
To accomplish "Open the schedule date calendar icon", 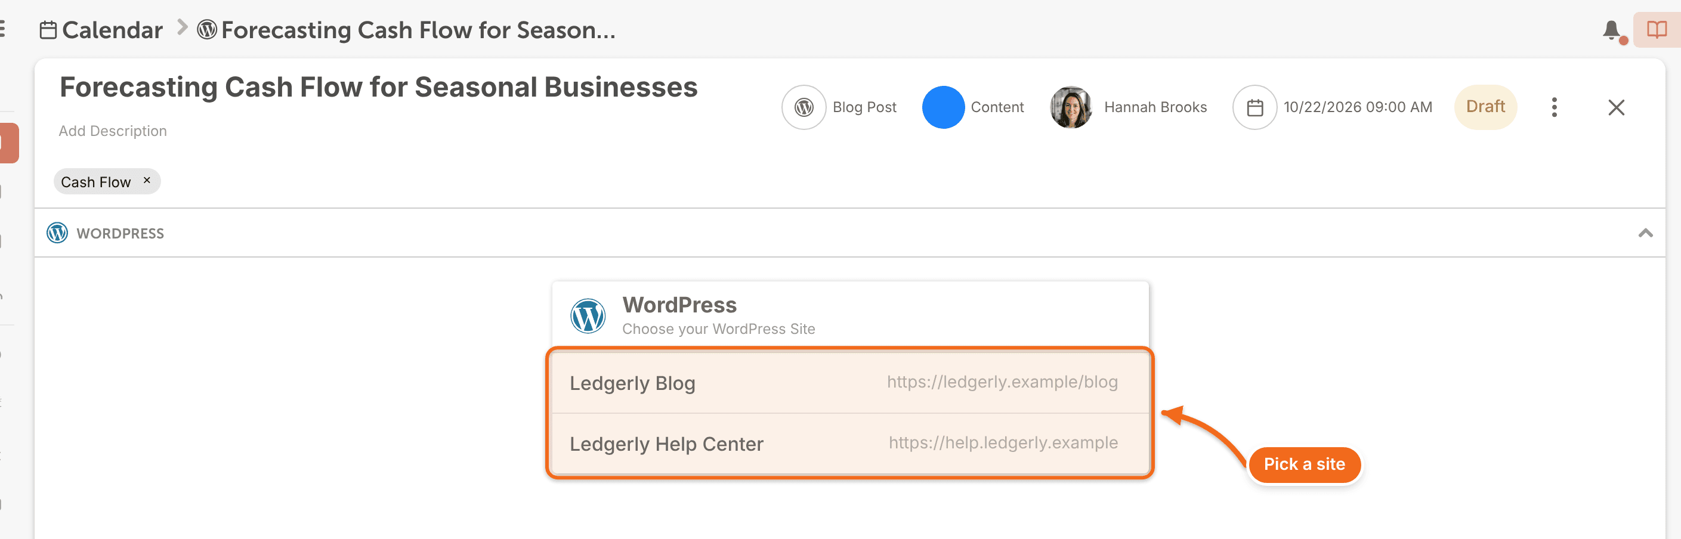I will pos(1254,107).
